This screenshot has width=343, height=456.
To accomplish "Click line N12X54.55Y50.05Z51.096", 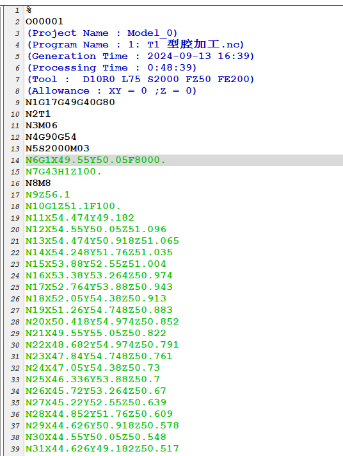I will pyautogui.click(x=96, y=229).
